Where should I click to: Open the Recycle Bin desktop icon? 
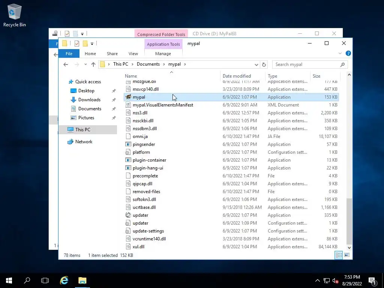pyautogui.click(x=15, y=15)
